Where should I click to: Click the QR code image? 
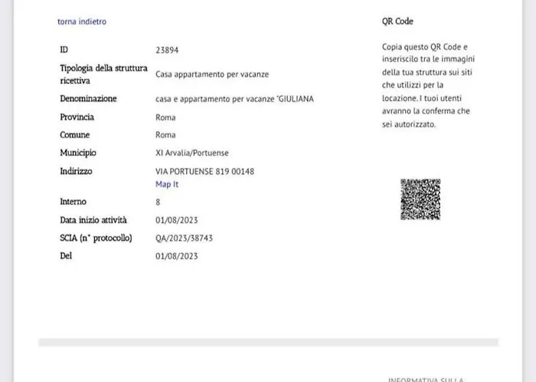420,199
